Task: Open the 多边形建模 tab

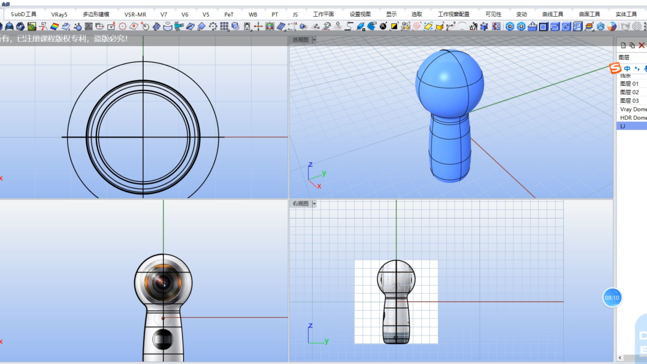Action: coord(96,14)
